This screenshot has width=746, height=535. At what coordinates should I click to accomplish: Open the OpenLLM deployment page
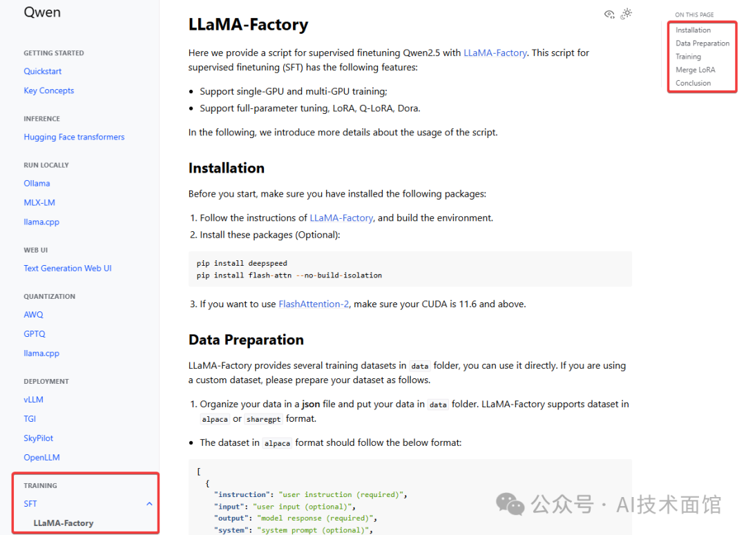pyautogui.click(x=42, y=458)
